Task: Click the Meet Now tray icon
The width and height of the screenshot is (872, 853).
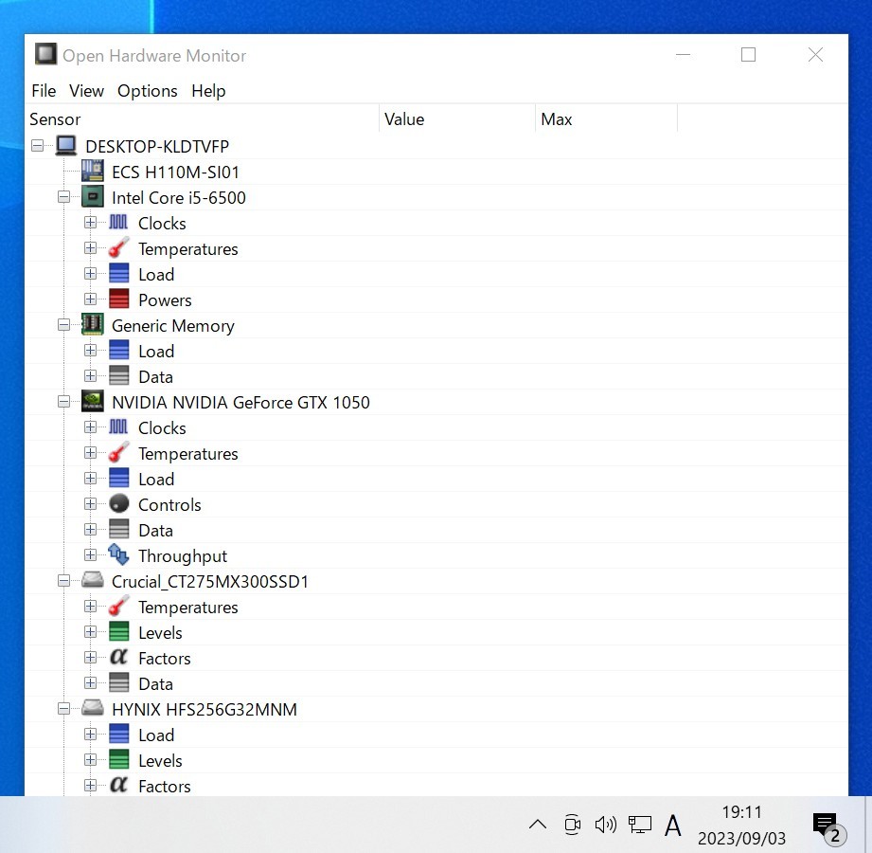Action: tap(572, 824)
